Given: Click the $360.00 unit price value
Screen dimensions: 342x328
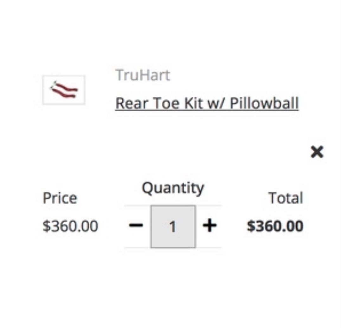Looking at the screenshot, I should coord(70,226).
